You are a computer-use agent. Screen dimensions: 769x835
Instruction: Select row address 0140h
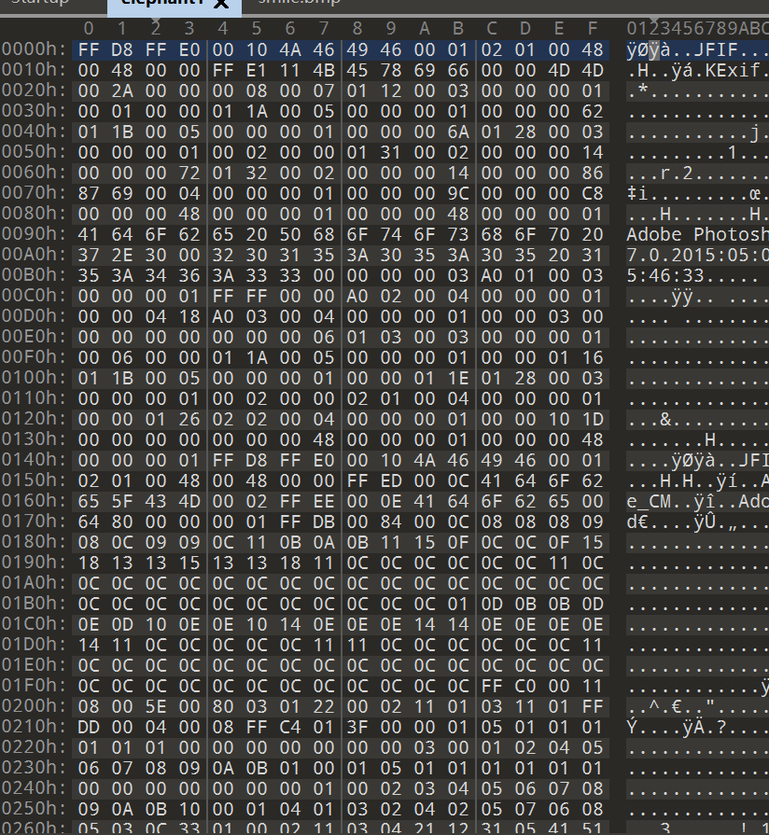point(35,460)
